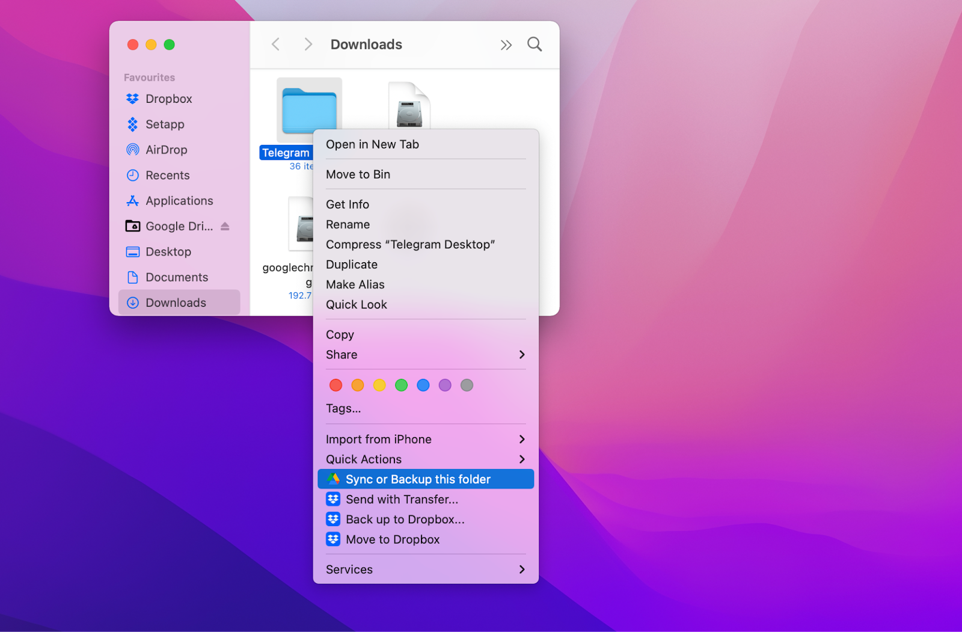
Task: Open the search magnifier in the toolbar
Action: [534, 44]
